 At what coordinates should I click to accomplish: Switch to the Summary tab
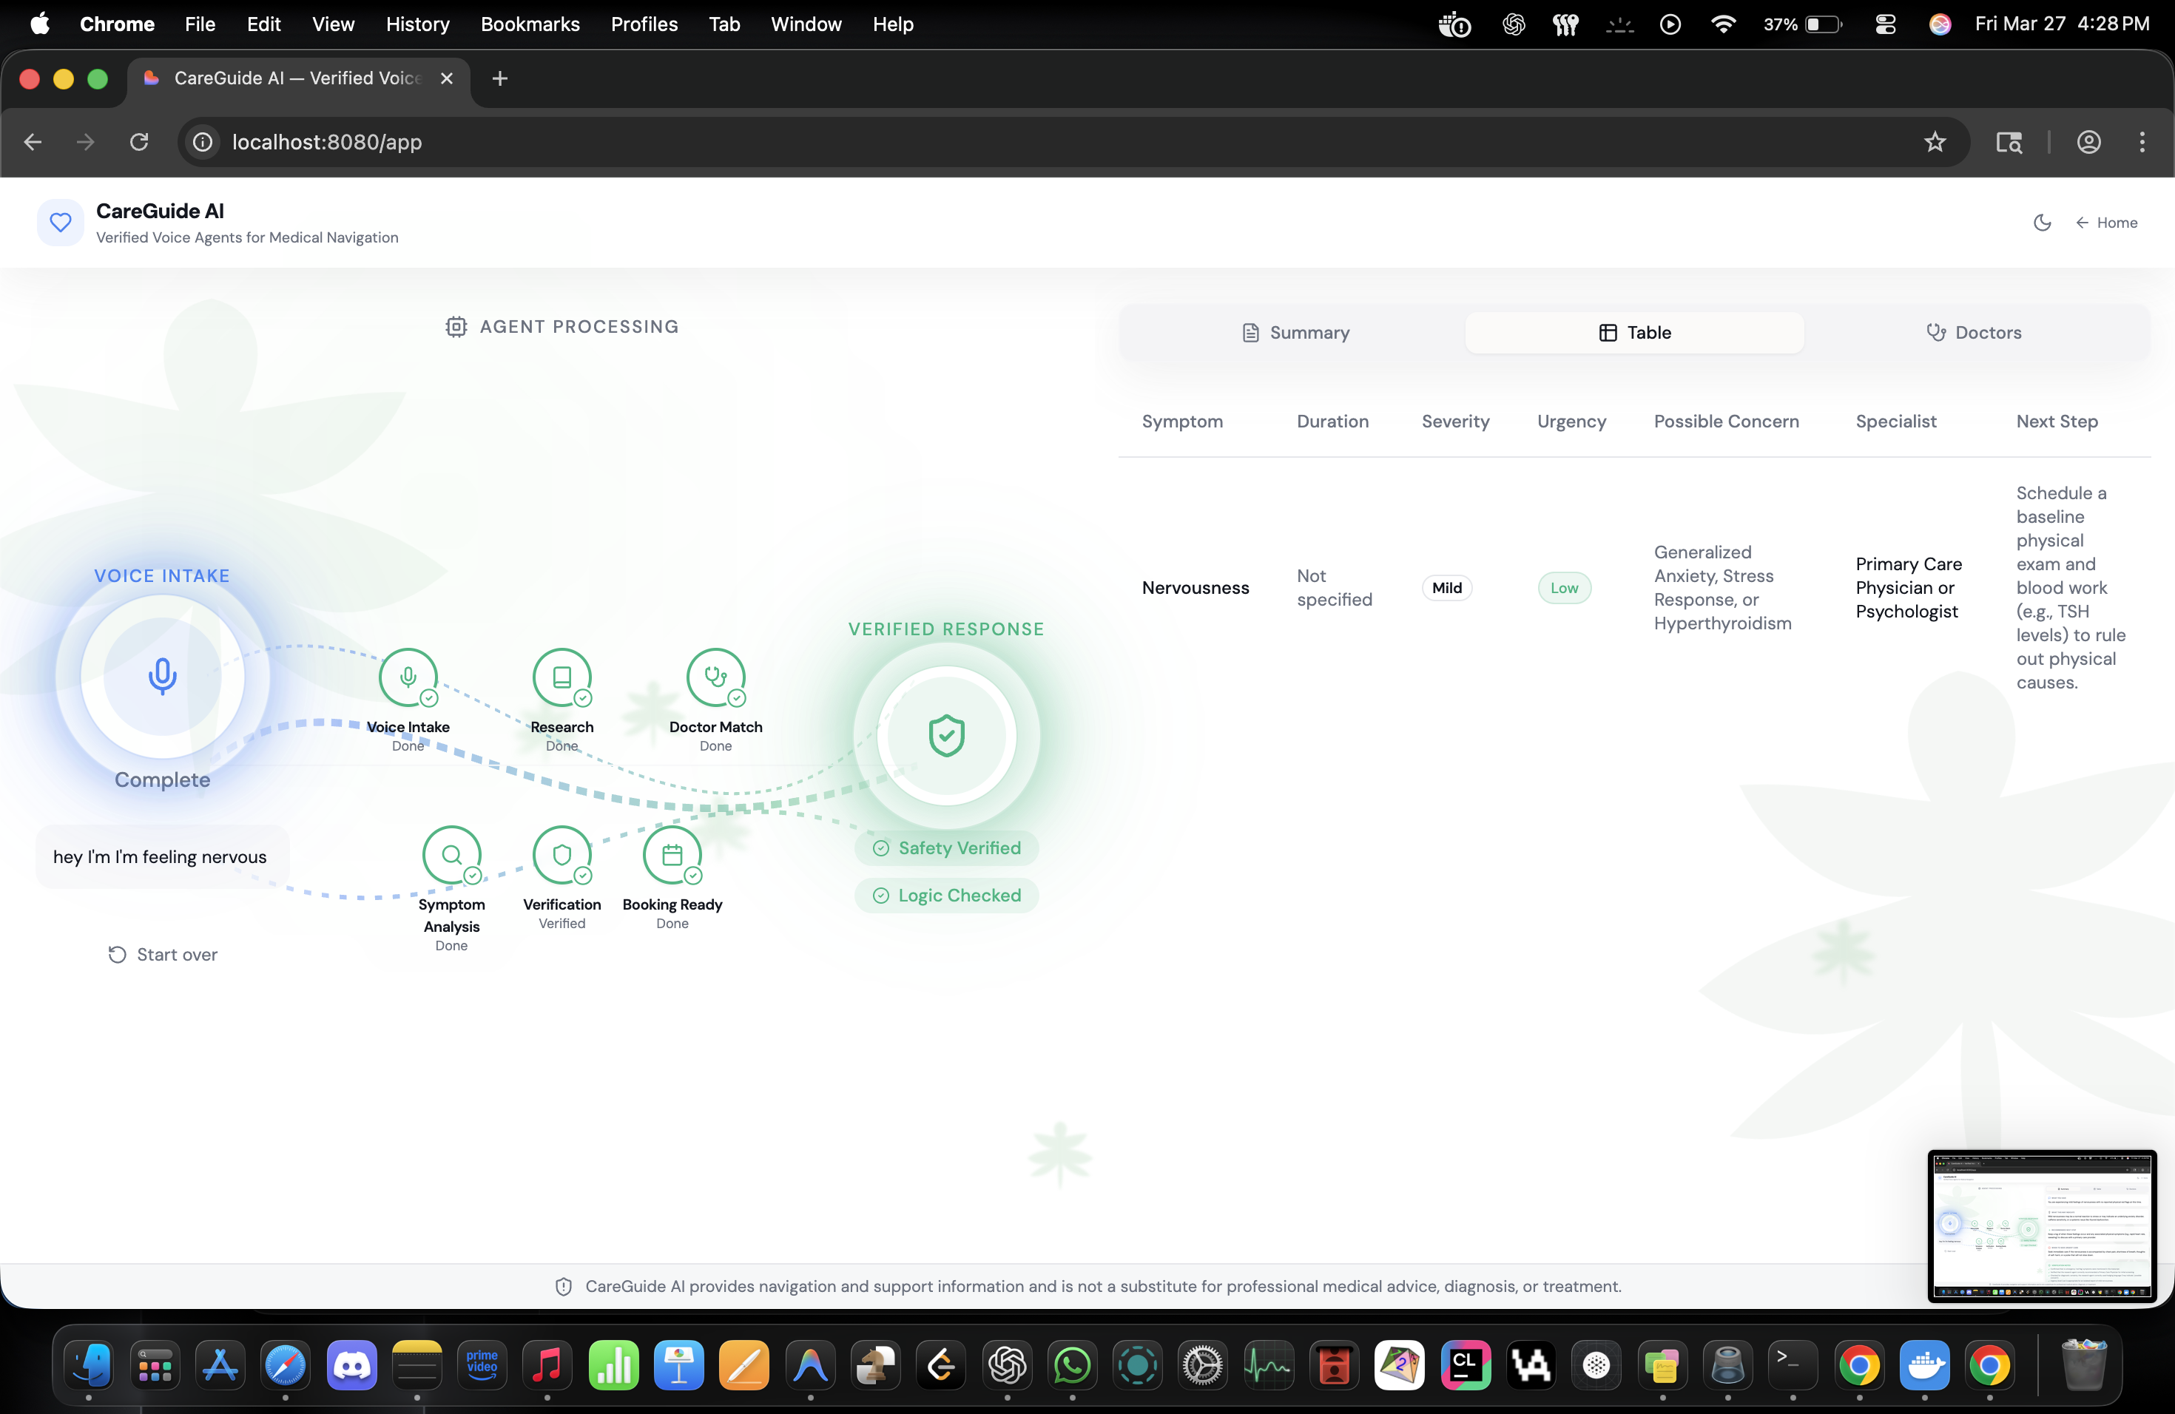(1295, 333)
